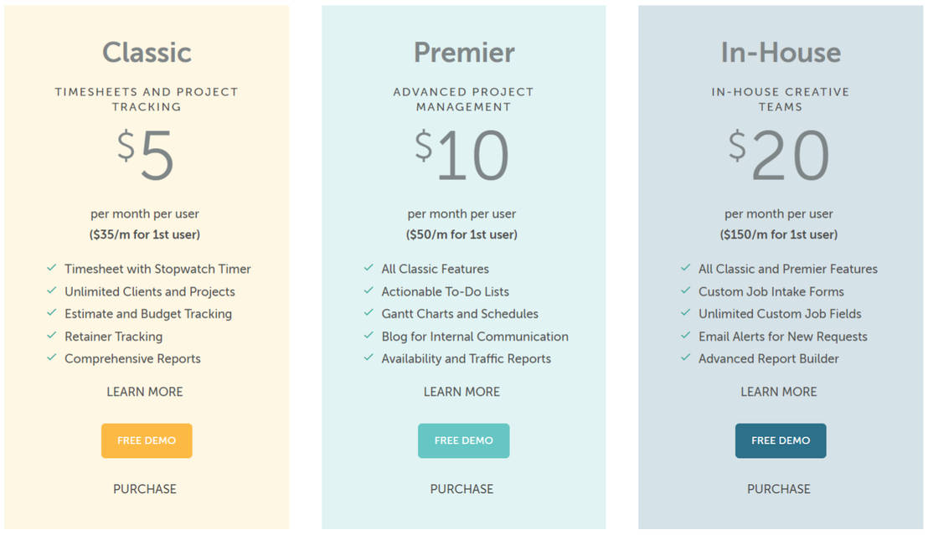Click the In-House plan's dark blue Free Demo button
This screenshot has height=535, width=928.
(781, 440)
